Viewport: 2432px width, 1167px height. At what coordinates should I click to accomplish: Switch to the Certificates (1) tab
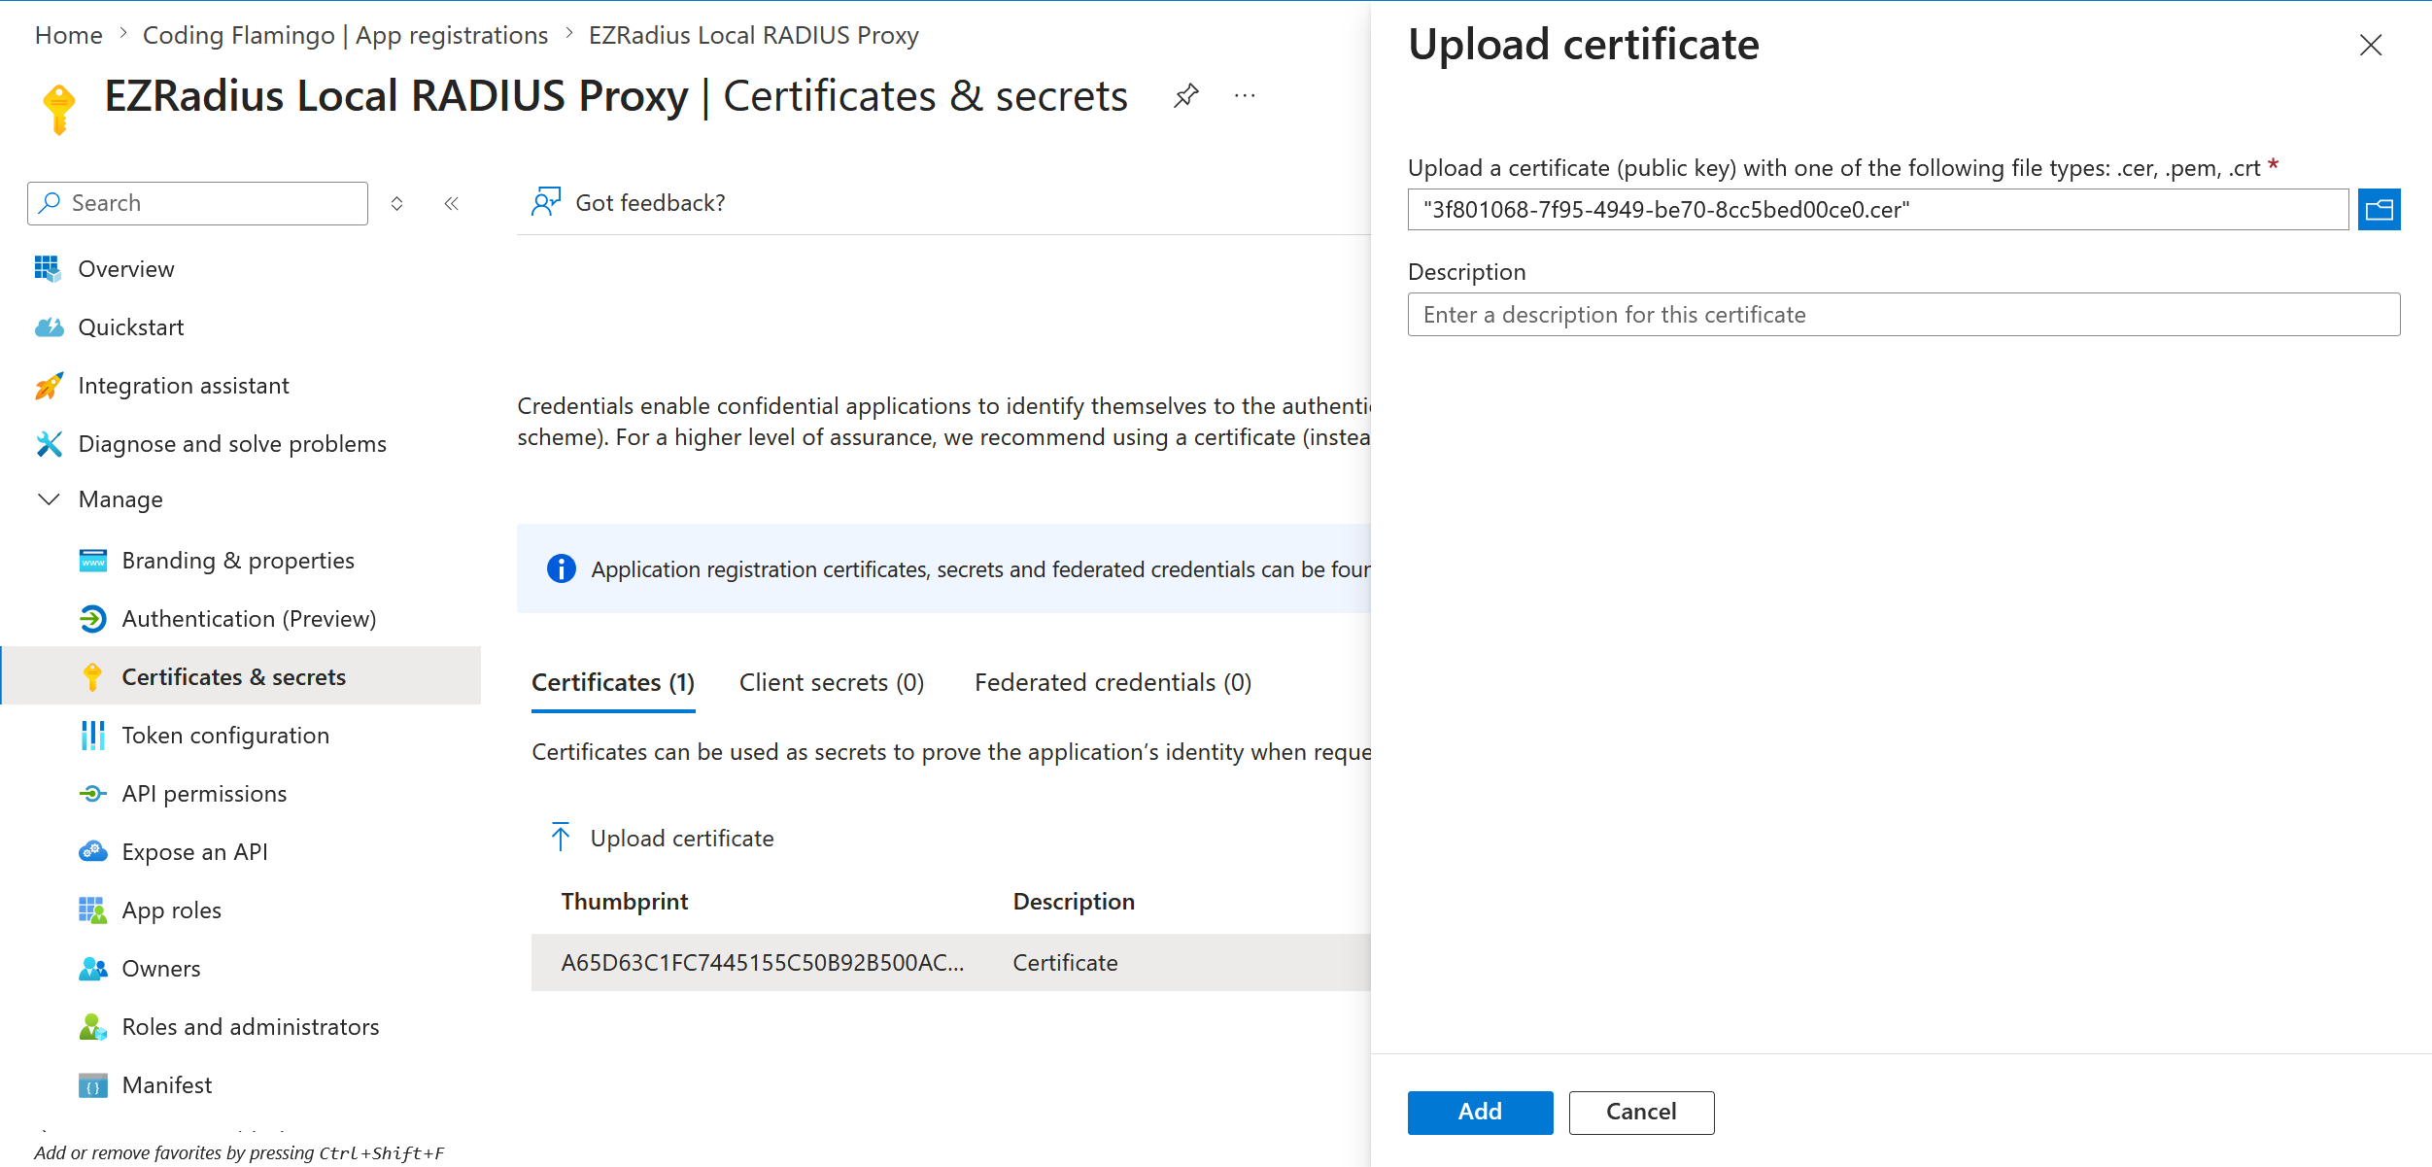[613, 683]
